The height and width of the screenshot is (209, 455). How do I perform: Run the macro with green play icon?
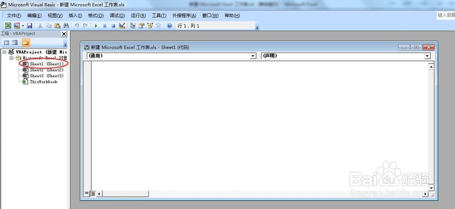pos(96,26)
